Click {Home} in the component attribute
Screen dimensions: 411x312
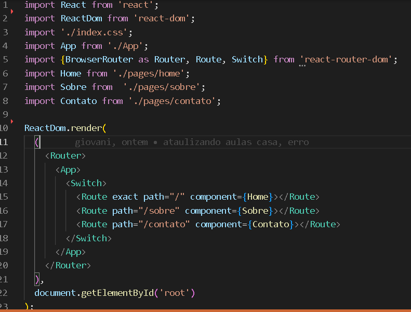(258, 197)
